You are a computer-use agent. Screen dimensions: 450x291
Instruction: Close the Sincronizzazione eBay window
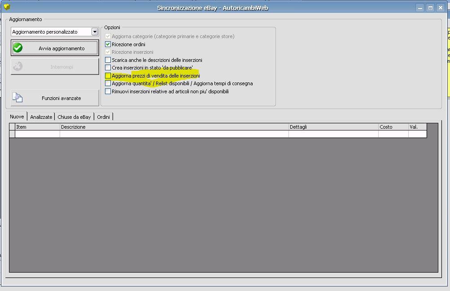(x=441, y=8)
